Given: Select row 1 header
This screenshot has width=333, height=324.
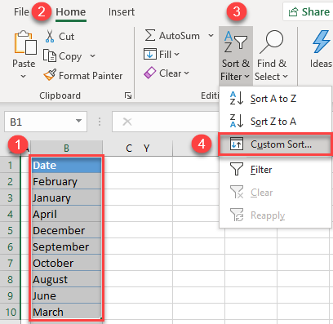Looking at the screenshot, I should pos(10,165).
